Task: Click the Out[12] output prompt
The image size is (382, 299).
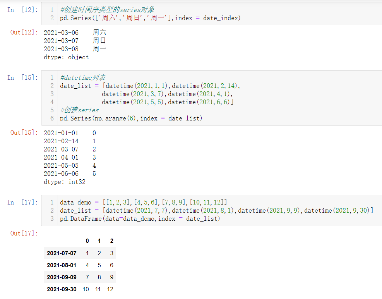Action: (x=24, y=32)
